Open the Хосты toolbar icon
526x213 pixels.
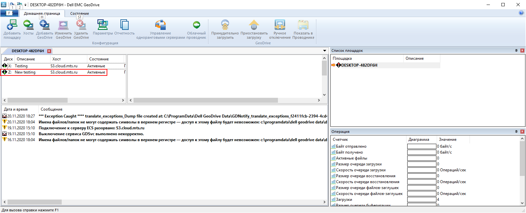(x=28, y=25)
